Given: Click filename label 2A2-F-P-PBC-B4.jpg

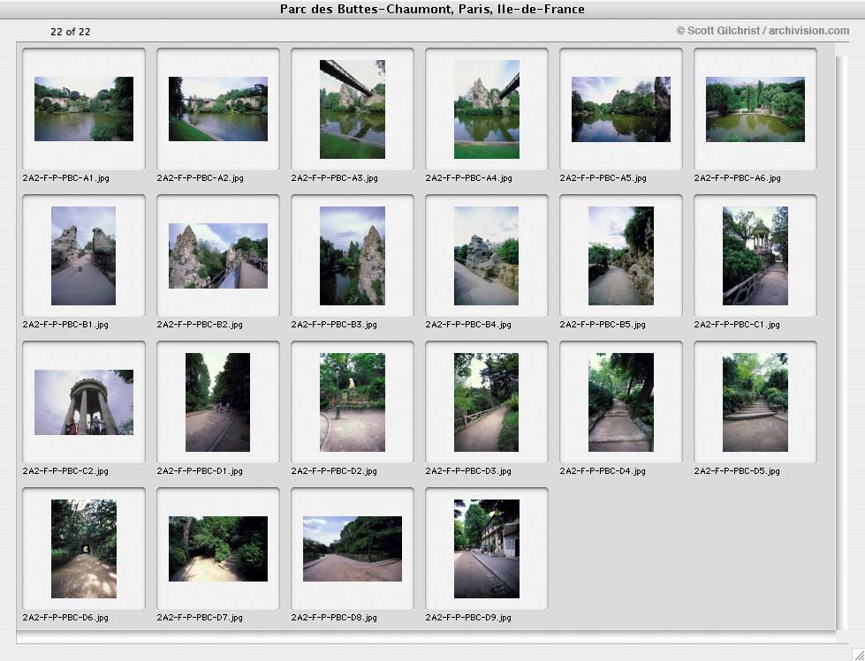Looking at the screenshot, I should coord(468,325).
